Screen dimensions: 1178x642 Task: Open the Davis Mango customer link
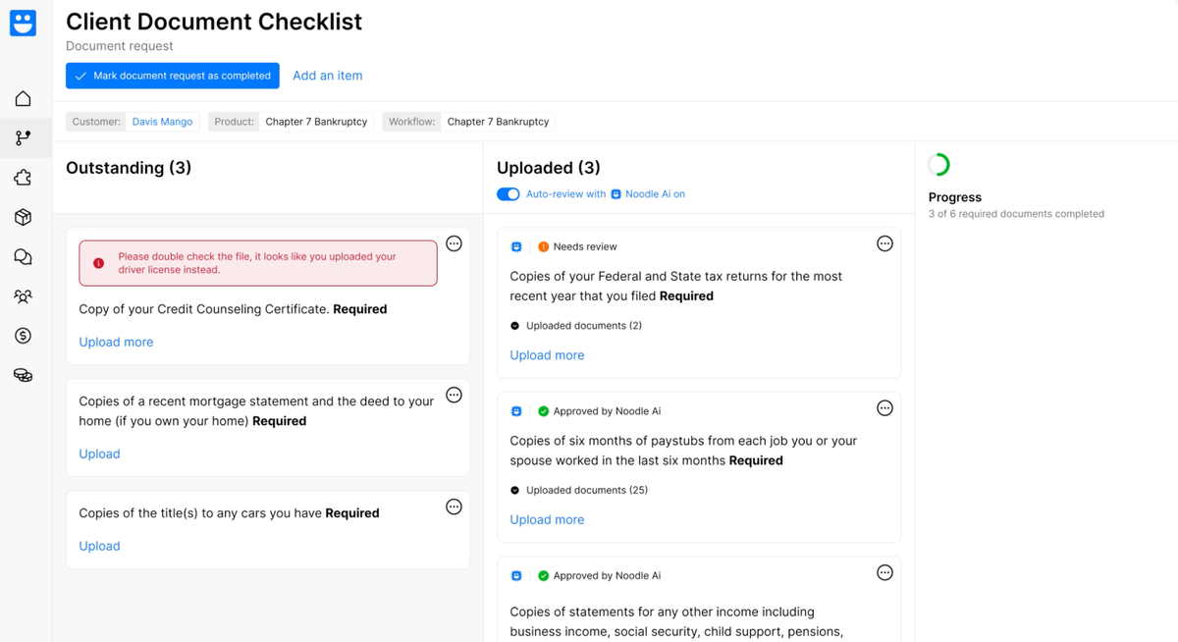pyautogui.click(x=162, y=122)
